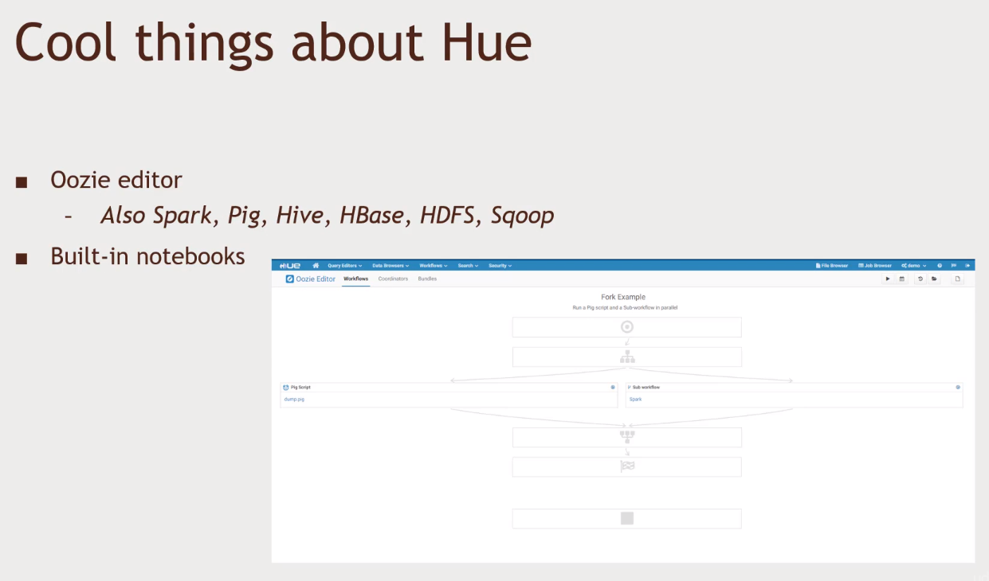Image resolution: width=989 pixels, height=581 pixels.
Task: Open Sub workflow node settings gear
Action: coord(958,388)
